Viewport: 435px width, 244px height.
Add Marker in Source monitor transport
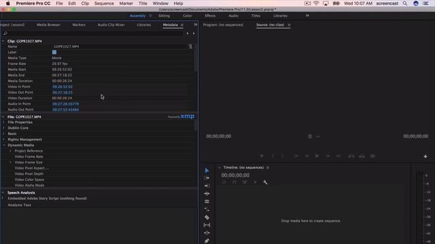click(262, 156)
